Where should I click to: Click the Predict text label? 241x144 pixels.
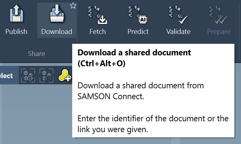pos(138,32)
